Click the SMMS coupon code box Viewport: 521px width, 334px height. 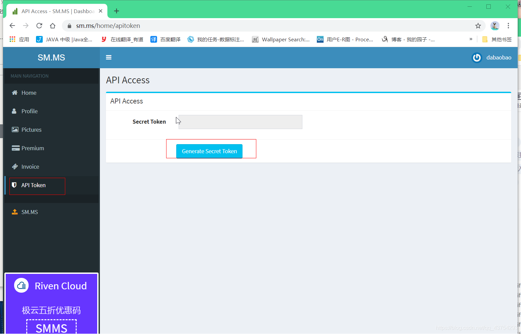[x=51, y=327]
